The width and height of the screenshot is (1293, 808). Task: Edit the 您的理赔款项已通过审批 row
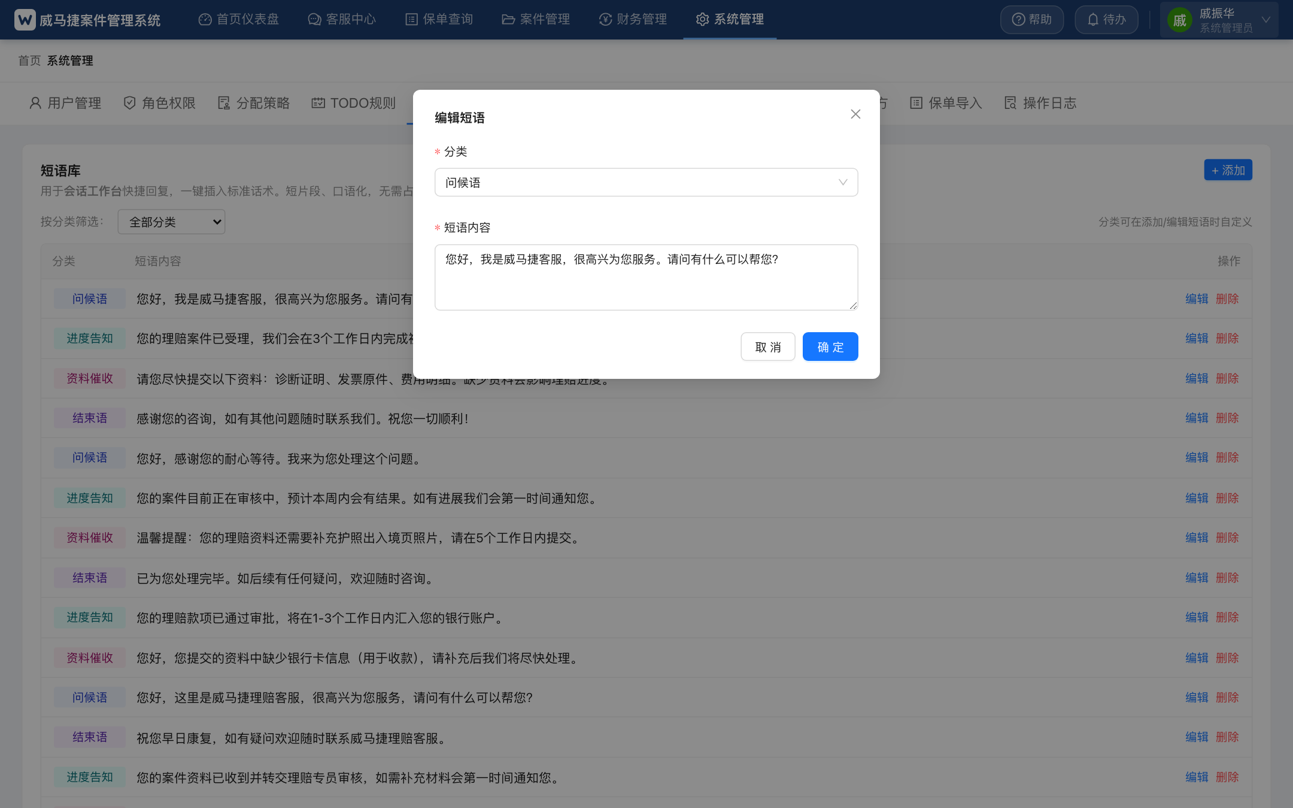1197,617
